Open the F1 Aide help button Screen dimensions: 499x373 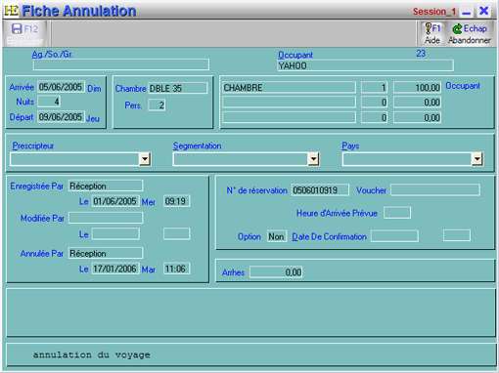click(432, 33)
